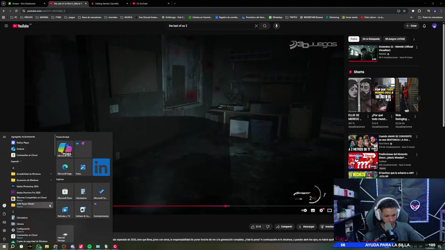Open the TWITCH bookmark
The height and width of the screenshot is (250, 445).
pyautogui.click(x=291, y=17)
